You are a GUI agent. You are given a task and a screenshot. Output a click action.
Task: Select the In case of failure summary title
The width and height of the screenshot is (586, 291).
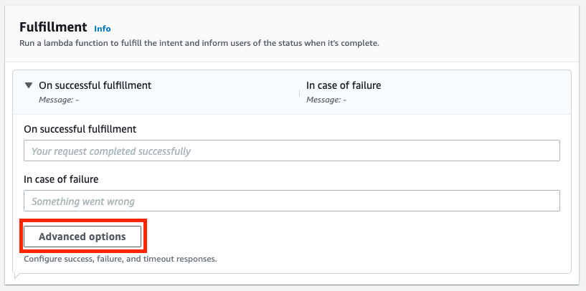344,85
